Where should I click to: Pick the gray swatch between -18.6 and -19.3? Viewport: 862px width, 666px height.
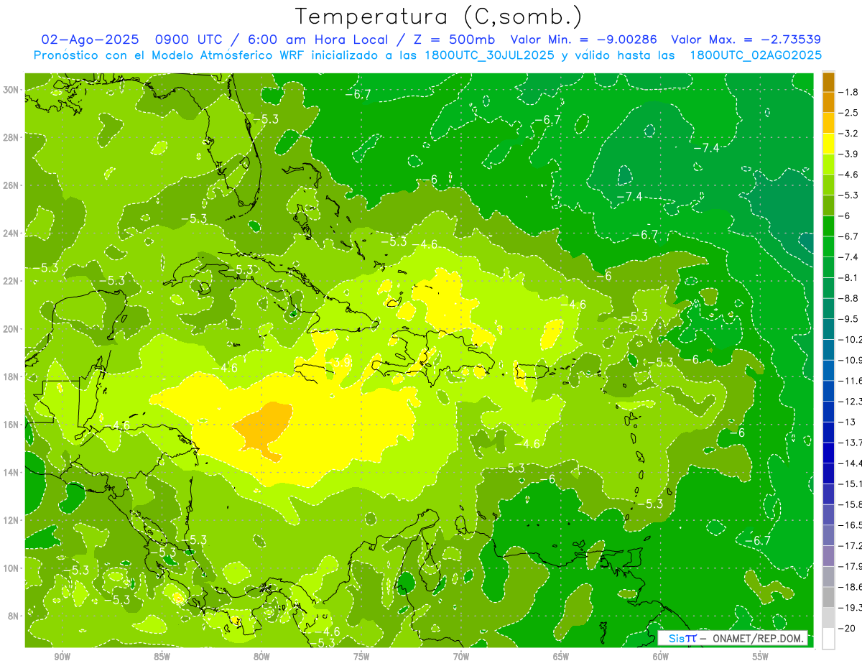click(828, 597)
